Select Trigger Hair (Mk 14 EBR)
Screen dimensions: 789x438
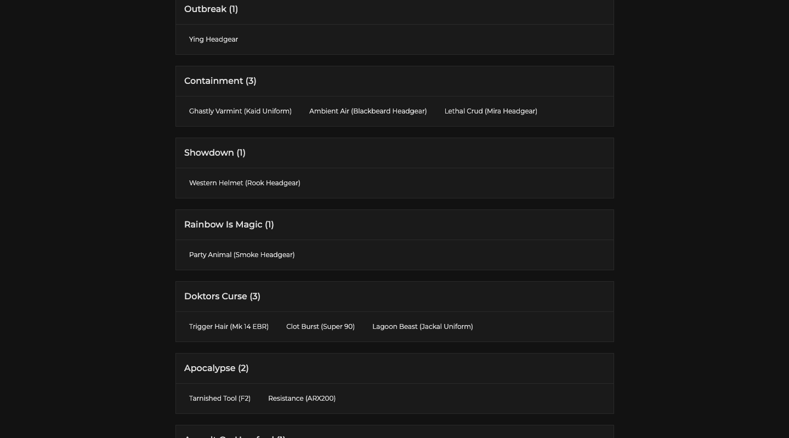point(229,327)
